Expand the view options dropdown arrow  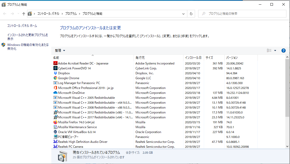pos(275,51)
